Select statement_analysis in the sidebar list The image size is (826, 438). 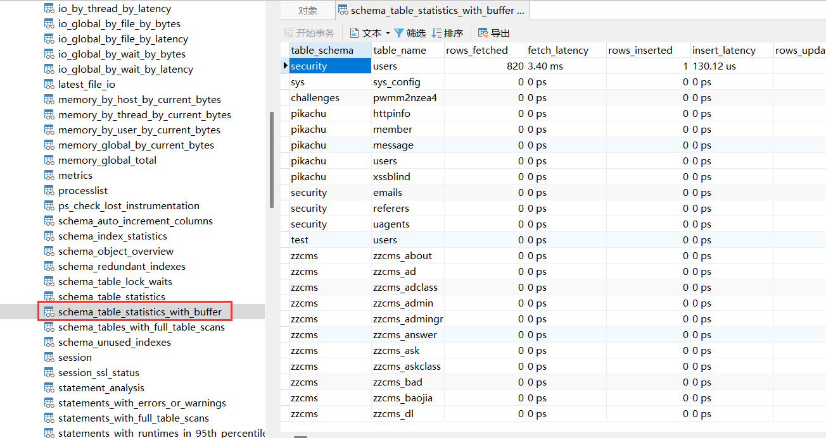pos(101,387)
